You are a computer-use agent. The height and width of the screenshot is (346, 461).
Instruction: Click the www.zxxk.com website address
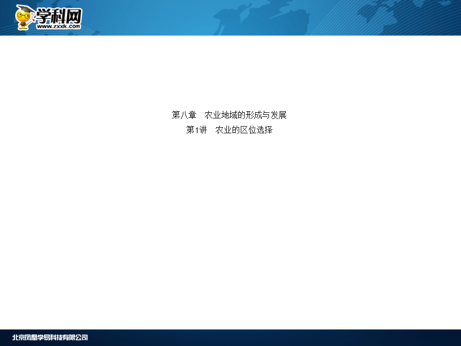pos(58,26)
